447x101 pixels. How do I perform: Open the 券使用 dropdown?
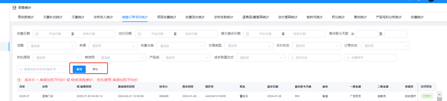coord(122,58)
